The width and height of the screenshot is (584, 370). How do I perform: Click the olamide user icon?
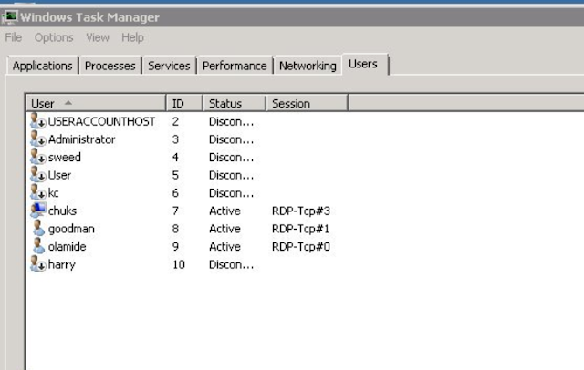pos(37,246)
